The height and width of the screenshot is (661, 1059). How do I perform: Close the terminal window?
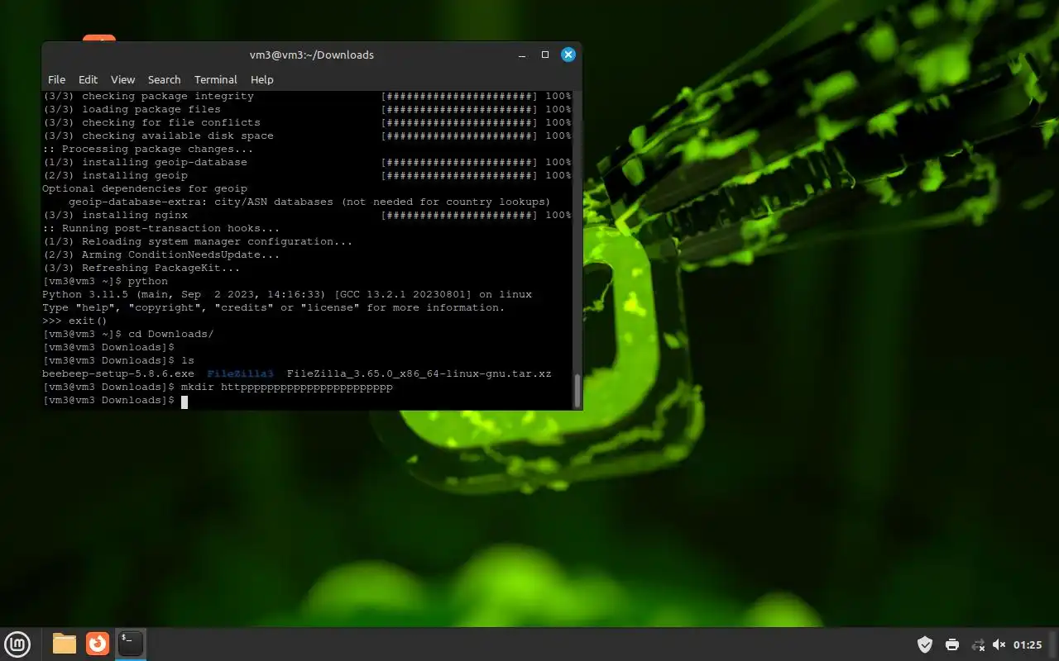(568, 55)
